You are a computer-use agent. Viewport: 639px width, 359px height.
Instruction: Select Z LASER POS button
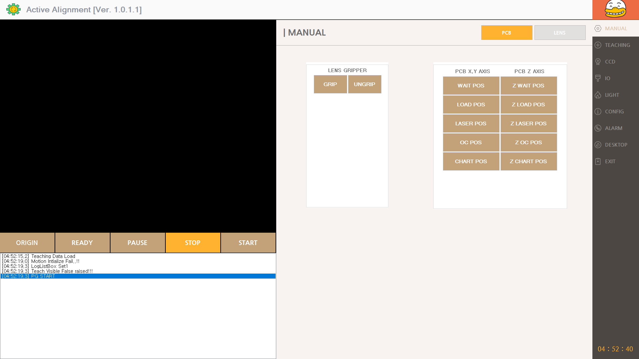coord(529,124)
